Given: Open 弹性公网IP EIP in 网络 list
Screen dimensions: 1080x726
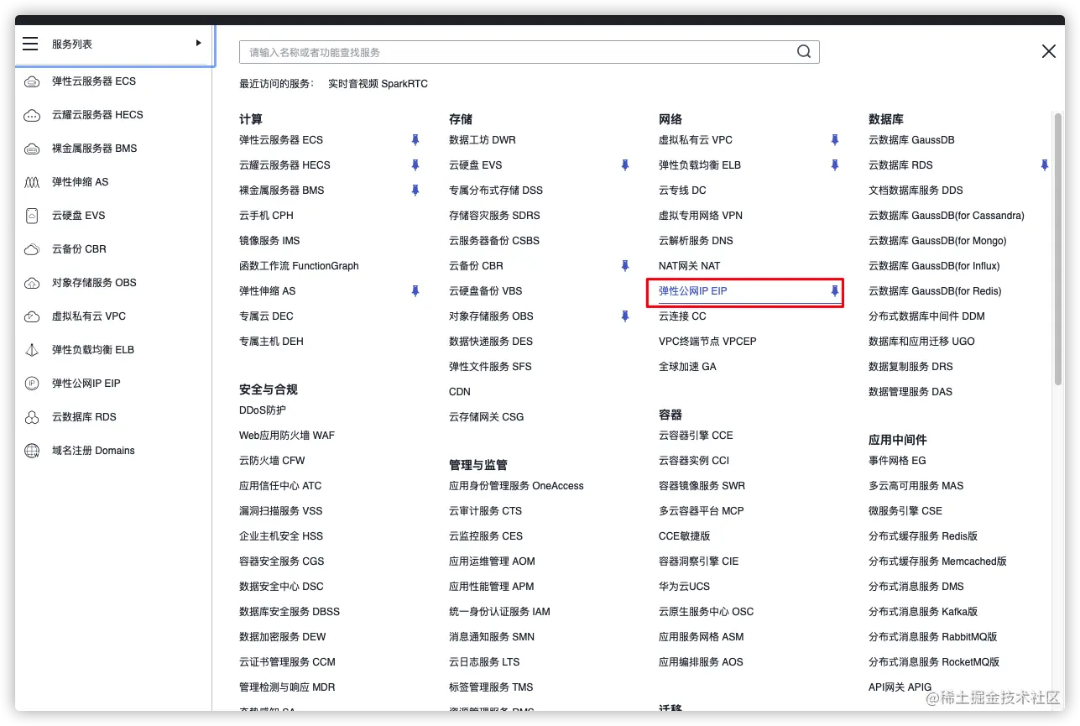Looking at the screenshot, I should click(692, 291).
